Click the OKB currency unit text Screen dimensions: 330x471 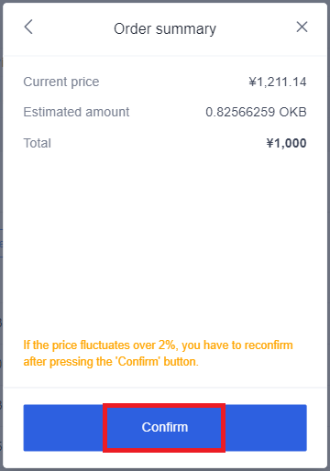point(292,112)
